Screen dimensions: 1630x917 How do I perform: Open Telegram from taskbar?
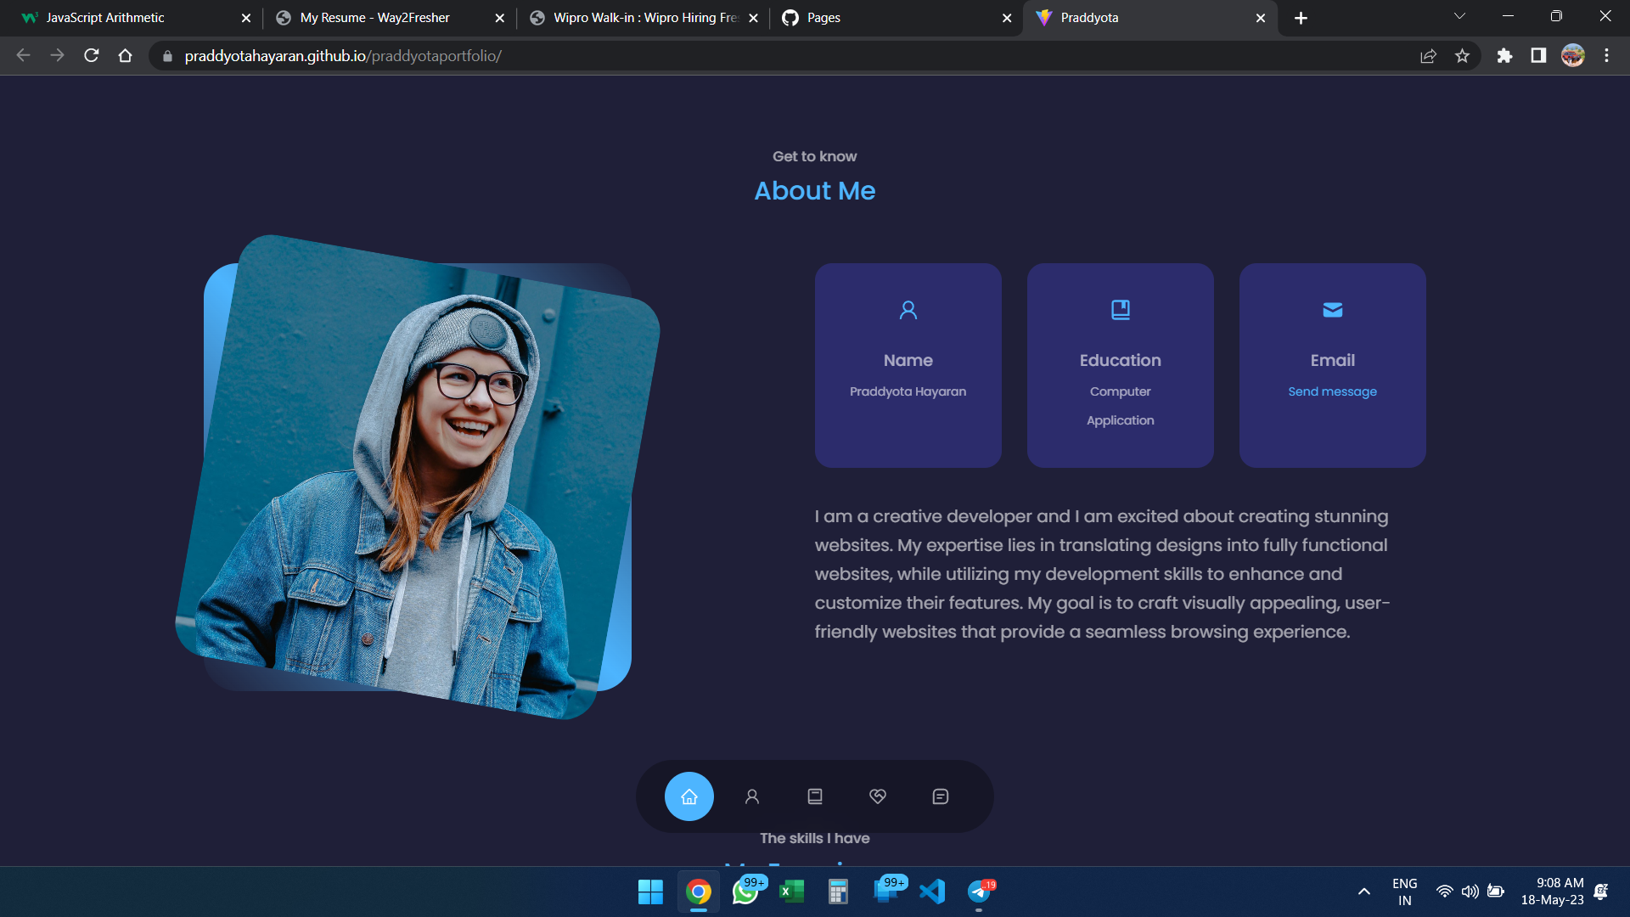tap(979, 892)
